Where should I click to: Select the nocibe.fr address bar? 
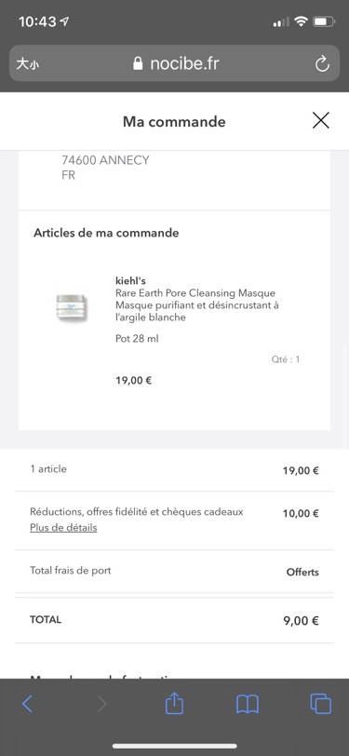175,63
